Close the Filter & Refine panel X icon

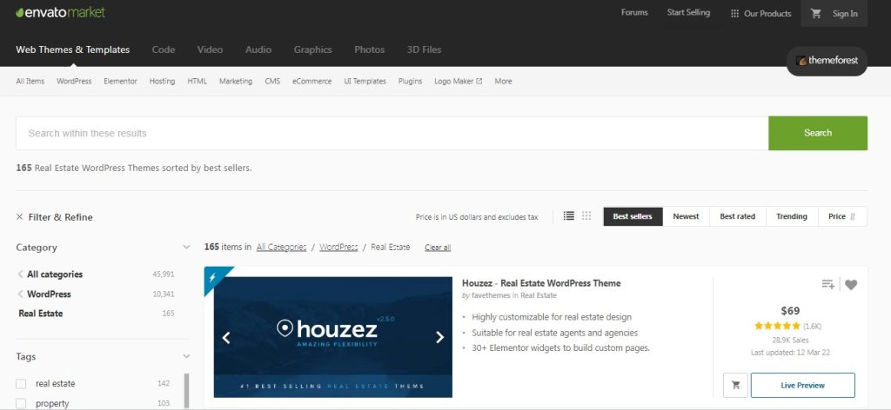[19, 217]
